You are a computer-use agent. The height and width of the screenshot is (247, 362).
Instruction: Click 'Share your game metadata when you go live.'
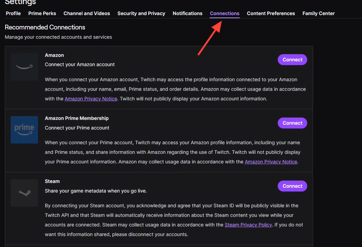click(96, 191)
